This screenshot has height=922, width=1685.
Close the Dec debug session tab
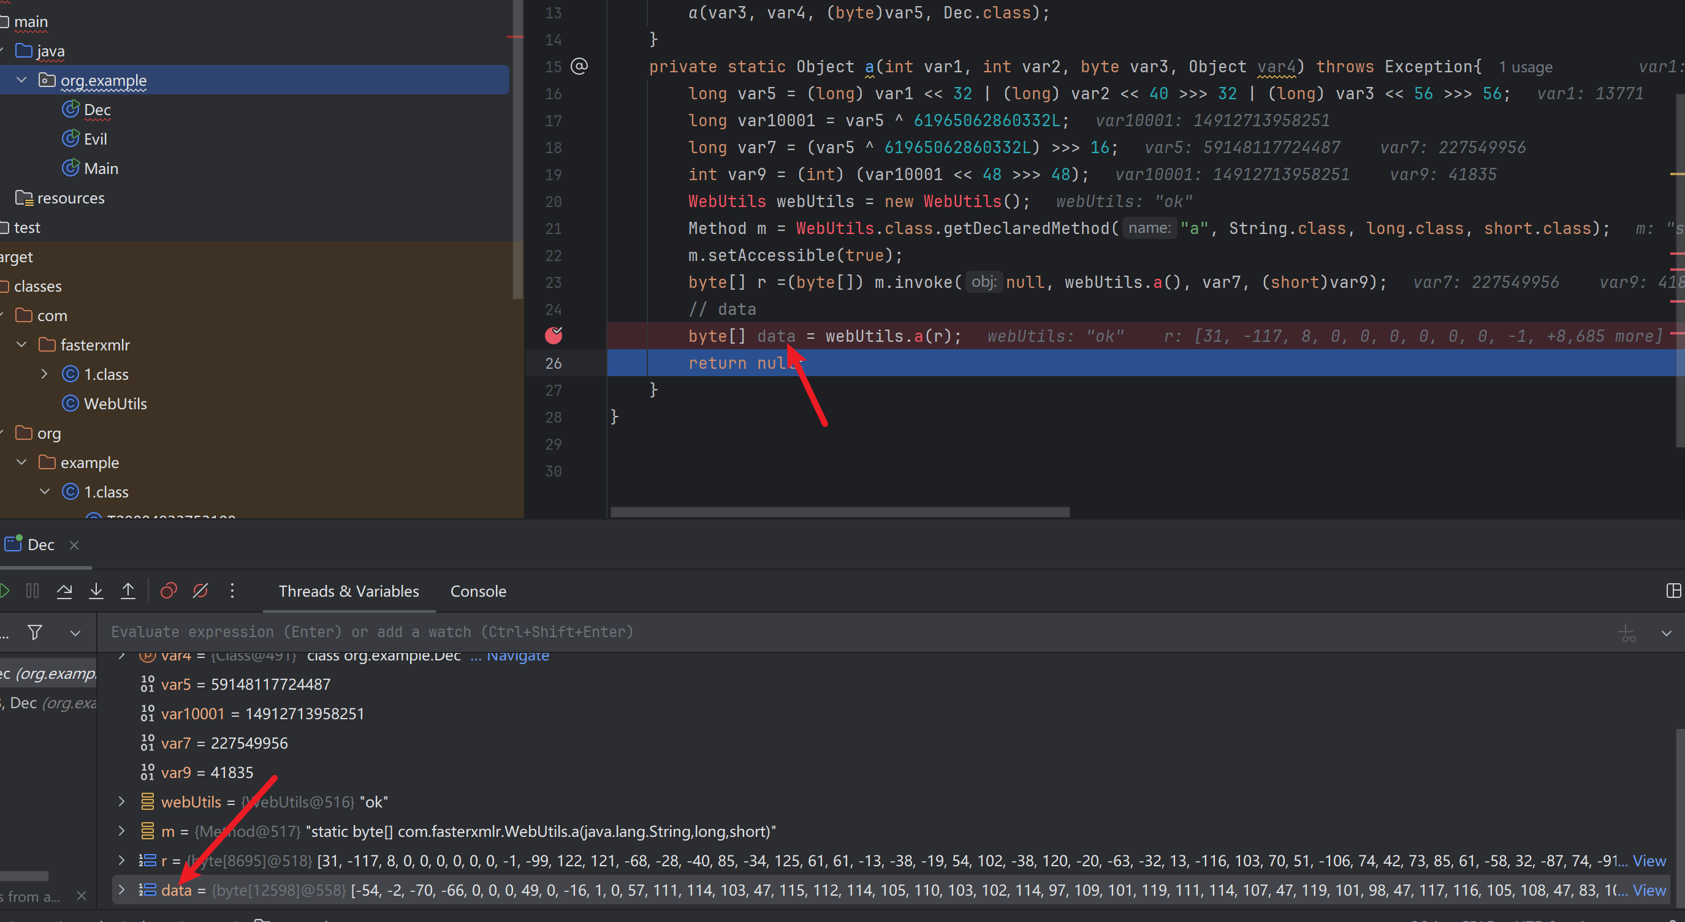74,545
